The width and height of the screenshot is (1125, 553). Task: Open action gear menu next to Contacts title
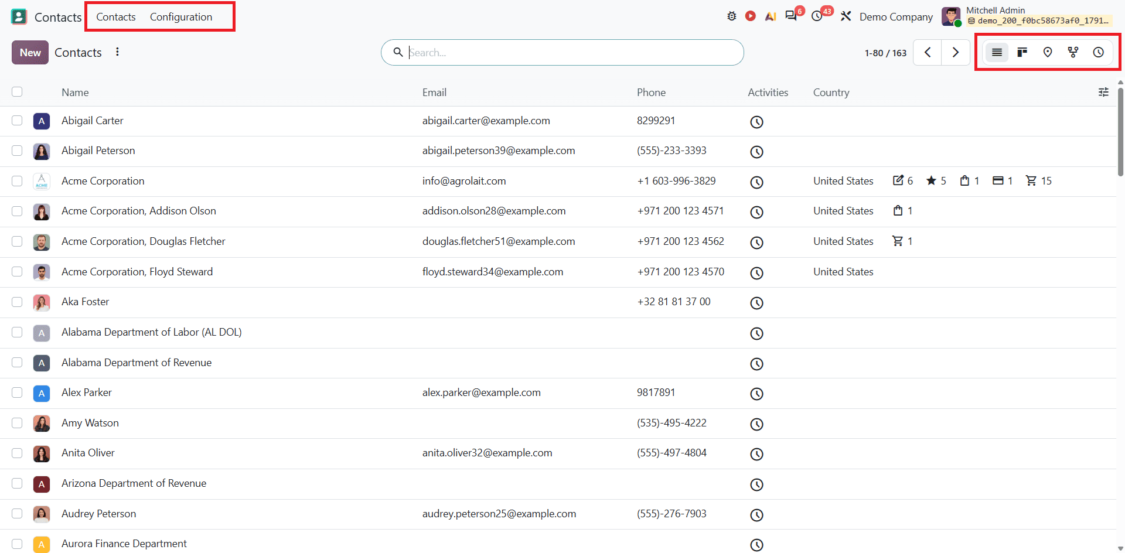coord(117,52)
